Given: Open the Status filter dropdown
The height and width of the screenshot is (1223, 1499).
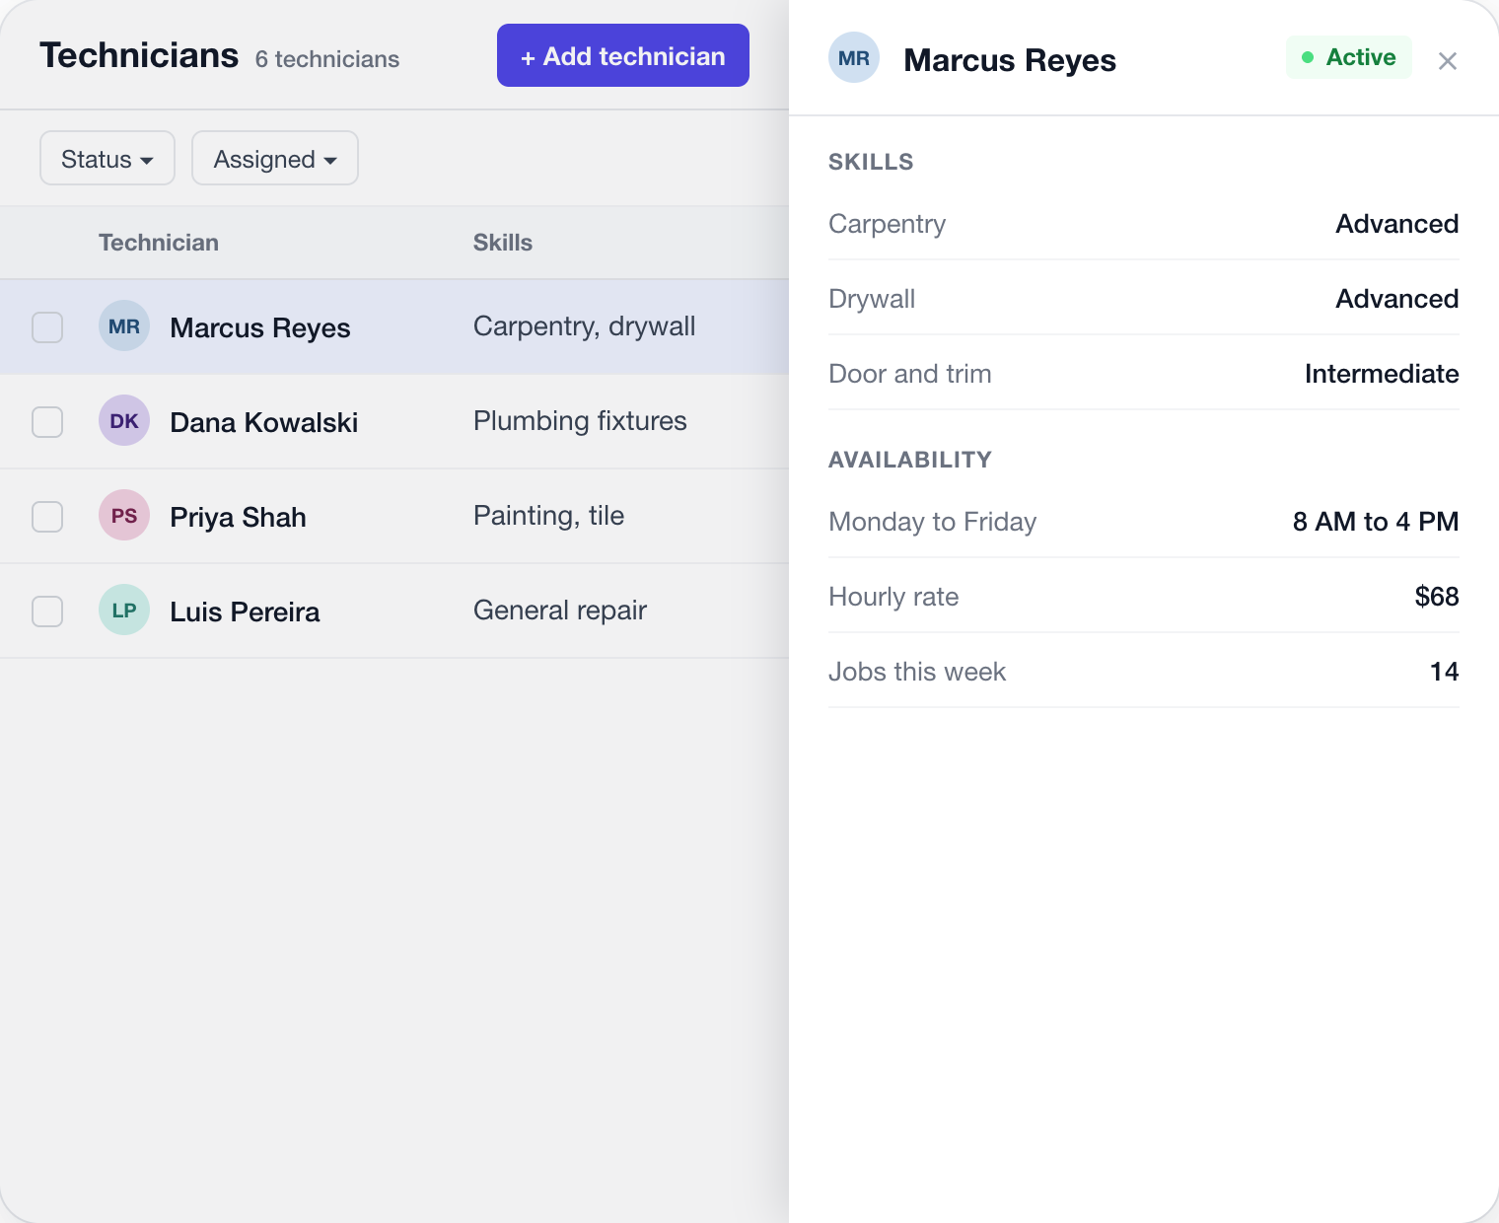Looking at the screenshot, I should [x=107, y=158].
